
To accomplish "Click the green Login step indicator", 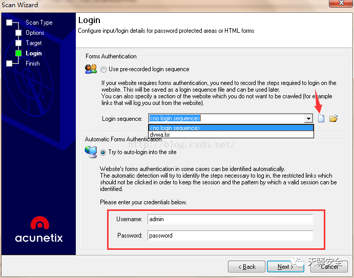I will pyautogui.click(x=18, y=53).
